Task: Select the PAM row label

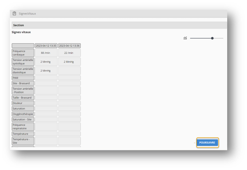Action: [23, 78]
